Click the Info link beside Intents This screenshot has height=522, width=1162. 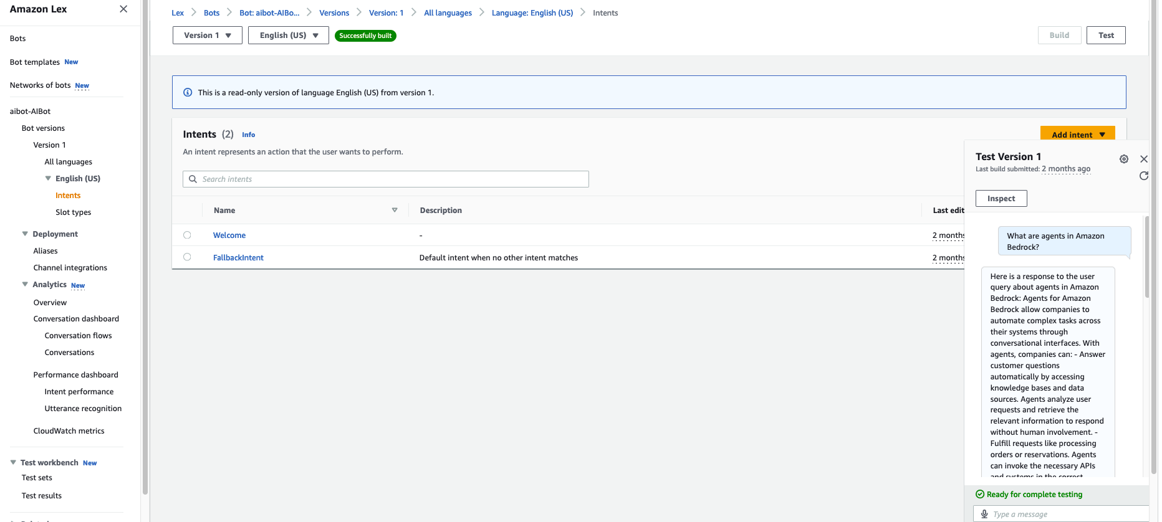pyautogui.click(x=249, y=135)
